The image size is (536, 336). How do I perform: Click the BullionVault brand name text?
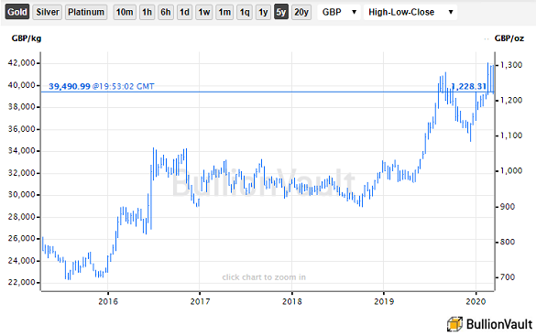pos(499,324)
